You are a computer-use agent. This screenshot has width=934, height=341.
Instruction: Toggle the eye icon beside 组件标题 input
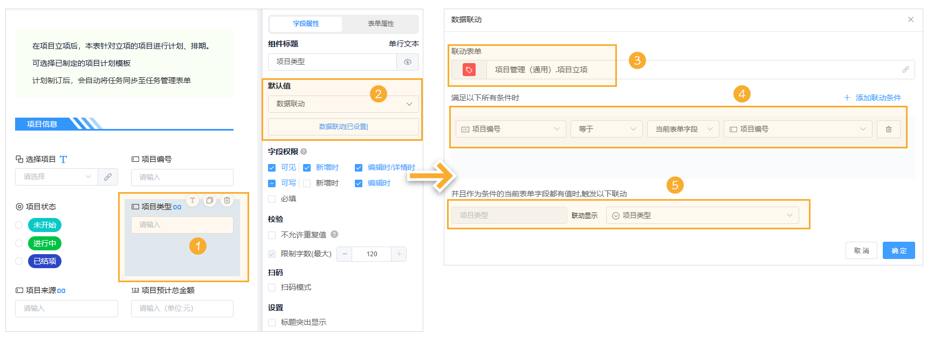[x=408, y=62]
